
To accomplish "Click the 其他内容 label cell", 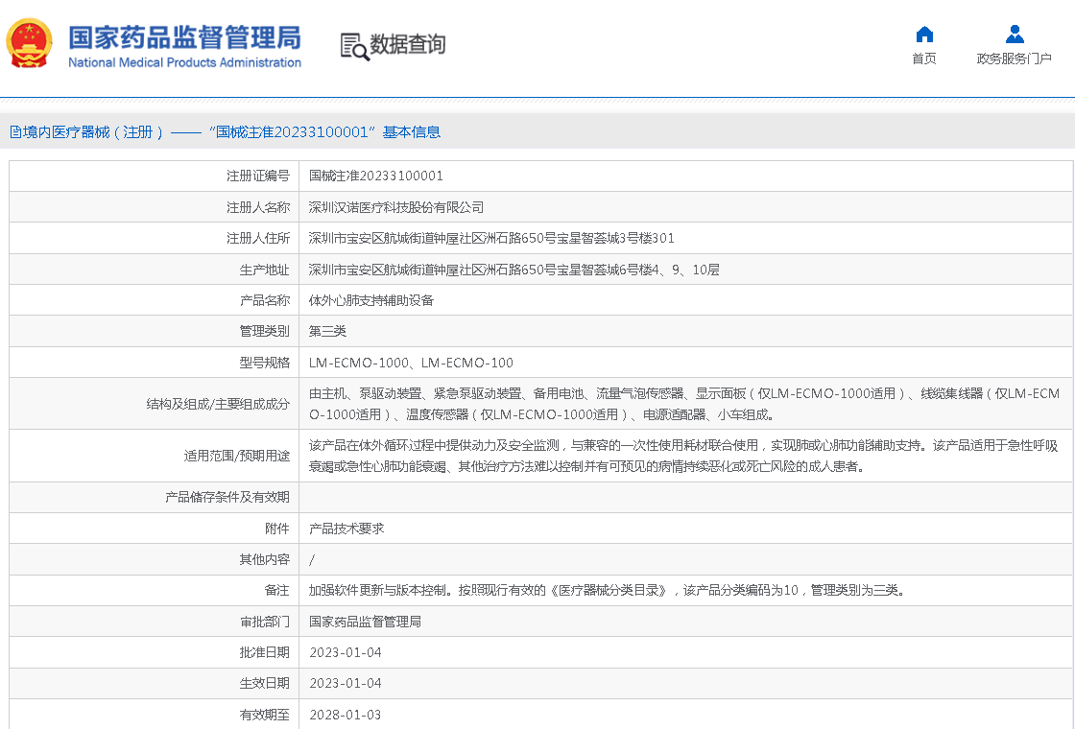I will point(155,559).
